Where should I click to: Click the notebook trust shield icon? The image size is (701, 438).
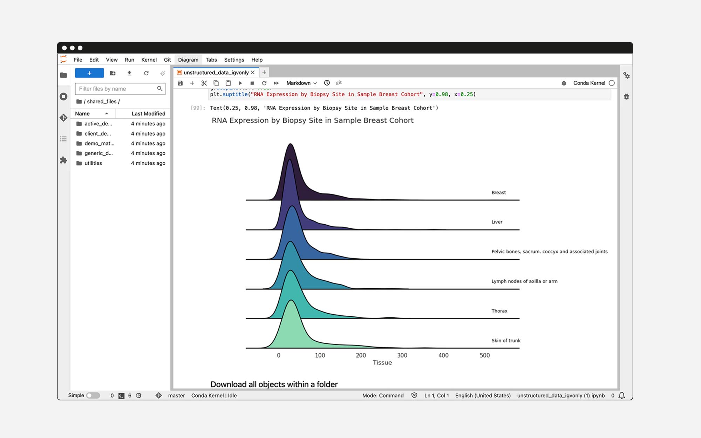[414, 395]
